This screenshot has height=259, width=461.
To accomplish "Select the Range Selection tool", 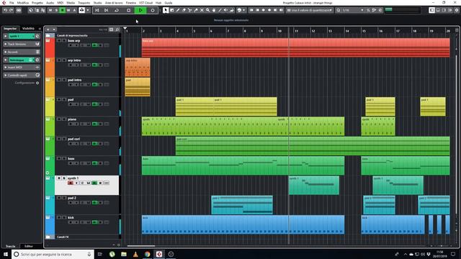I will 172,10.
